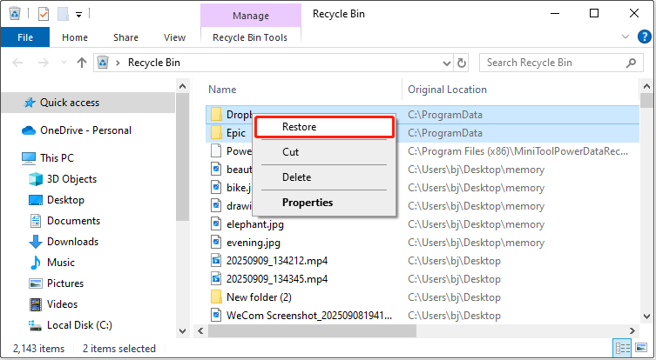This screenshot has width=656, height=360.
Task: Choose Restore from the context menu
Action: point(299,126)
